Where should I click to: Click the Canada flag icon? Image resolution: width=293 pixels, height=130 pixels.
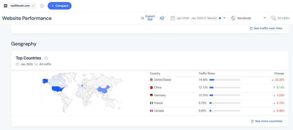click(x=151, y=111)
